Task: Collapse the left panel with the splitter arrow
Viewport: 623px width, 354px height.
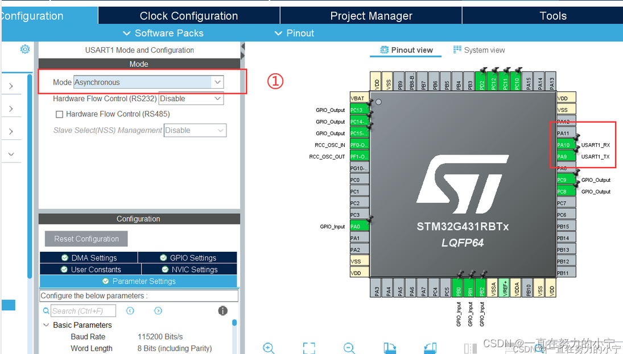Action: pos(243,47)
